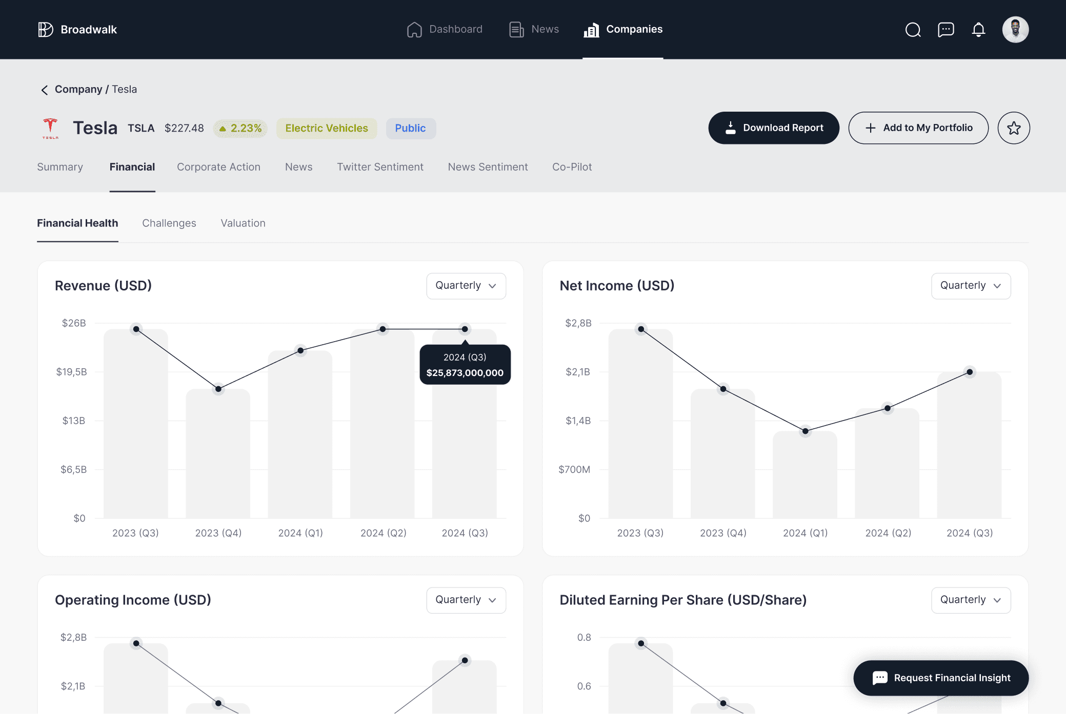Click Diluted EPS first data point at 0.8
This screenshot has height=714, width=1066.
[641, 643]
